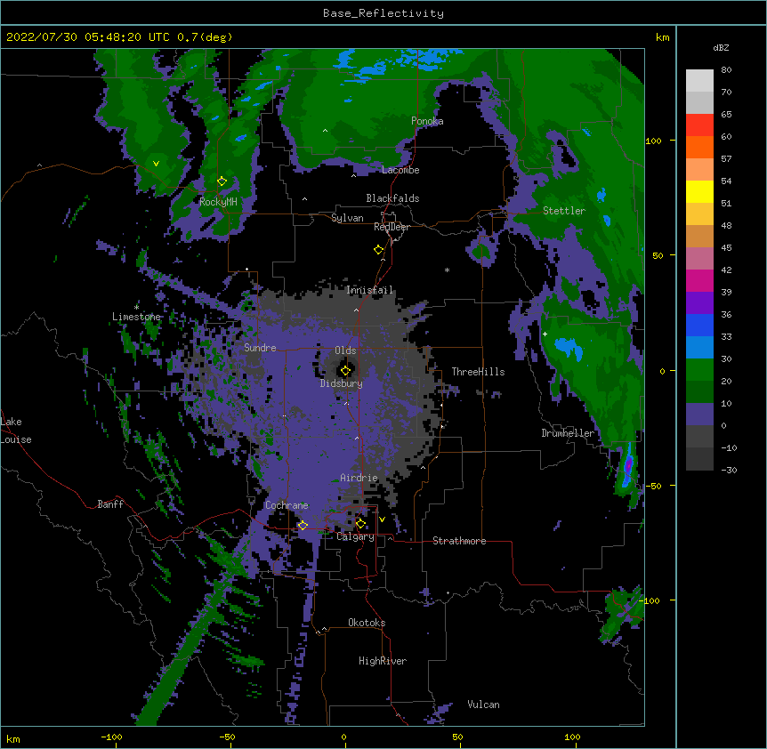Click the -30 value in dBZ legend
Screen dimensions: 767x749
(729, 470)
